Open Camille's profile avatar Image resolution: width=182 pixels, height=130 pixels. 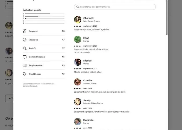[78, 82]
